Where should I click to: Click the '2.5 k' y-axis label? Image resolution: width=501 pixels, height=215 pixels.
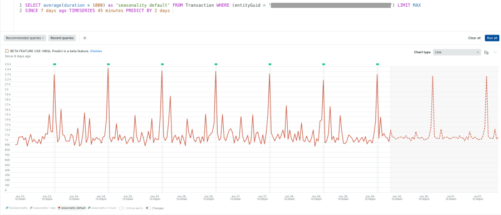tap(8, 64)
